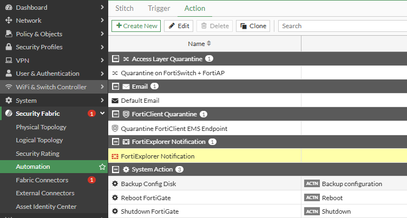Click the WiFi & Switch Controller wifi icon
The width and height of the screenshot is (407, 218).
tap(9, 87)
